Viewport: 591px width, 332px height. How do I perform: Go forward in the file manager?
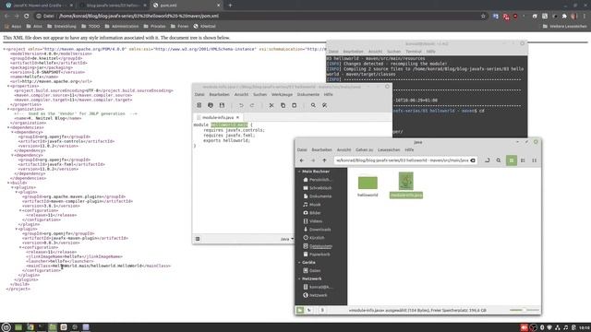coord(313,160)
